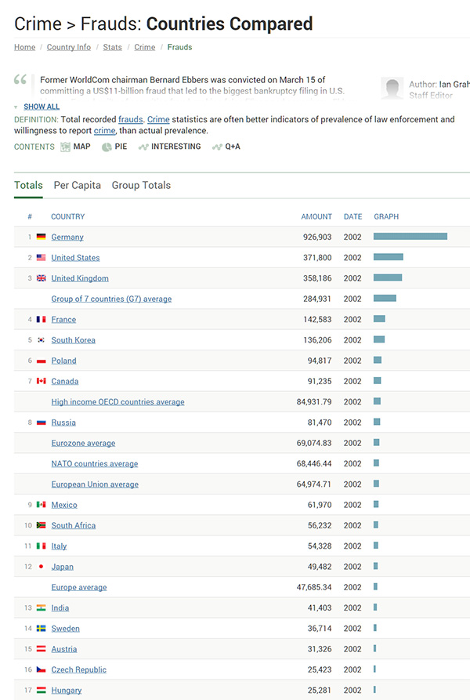Image resolution: width=470 pixels, height=700 pixels.
Task: Open the Eurozone average link
Action: (83, 443)
